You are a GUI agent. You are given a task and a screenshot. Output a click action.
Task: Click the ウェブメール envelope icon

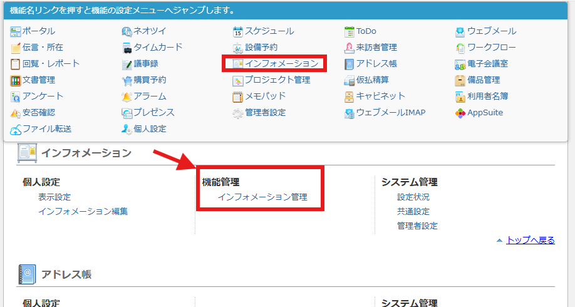pos(460,32)
